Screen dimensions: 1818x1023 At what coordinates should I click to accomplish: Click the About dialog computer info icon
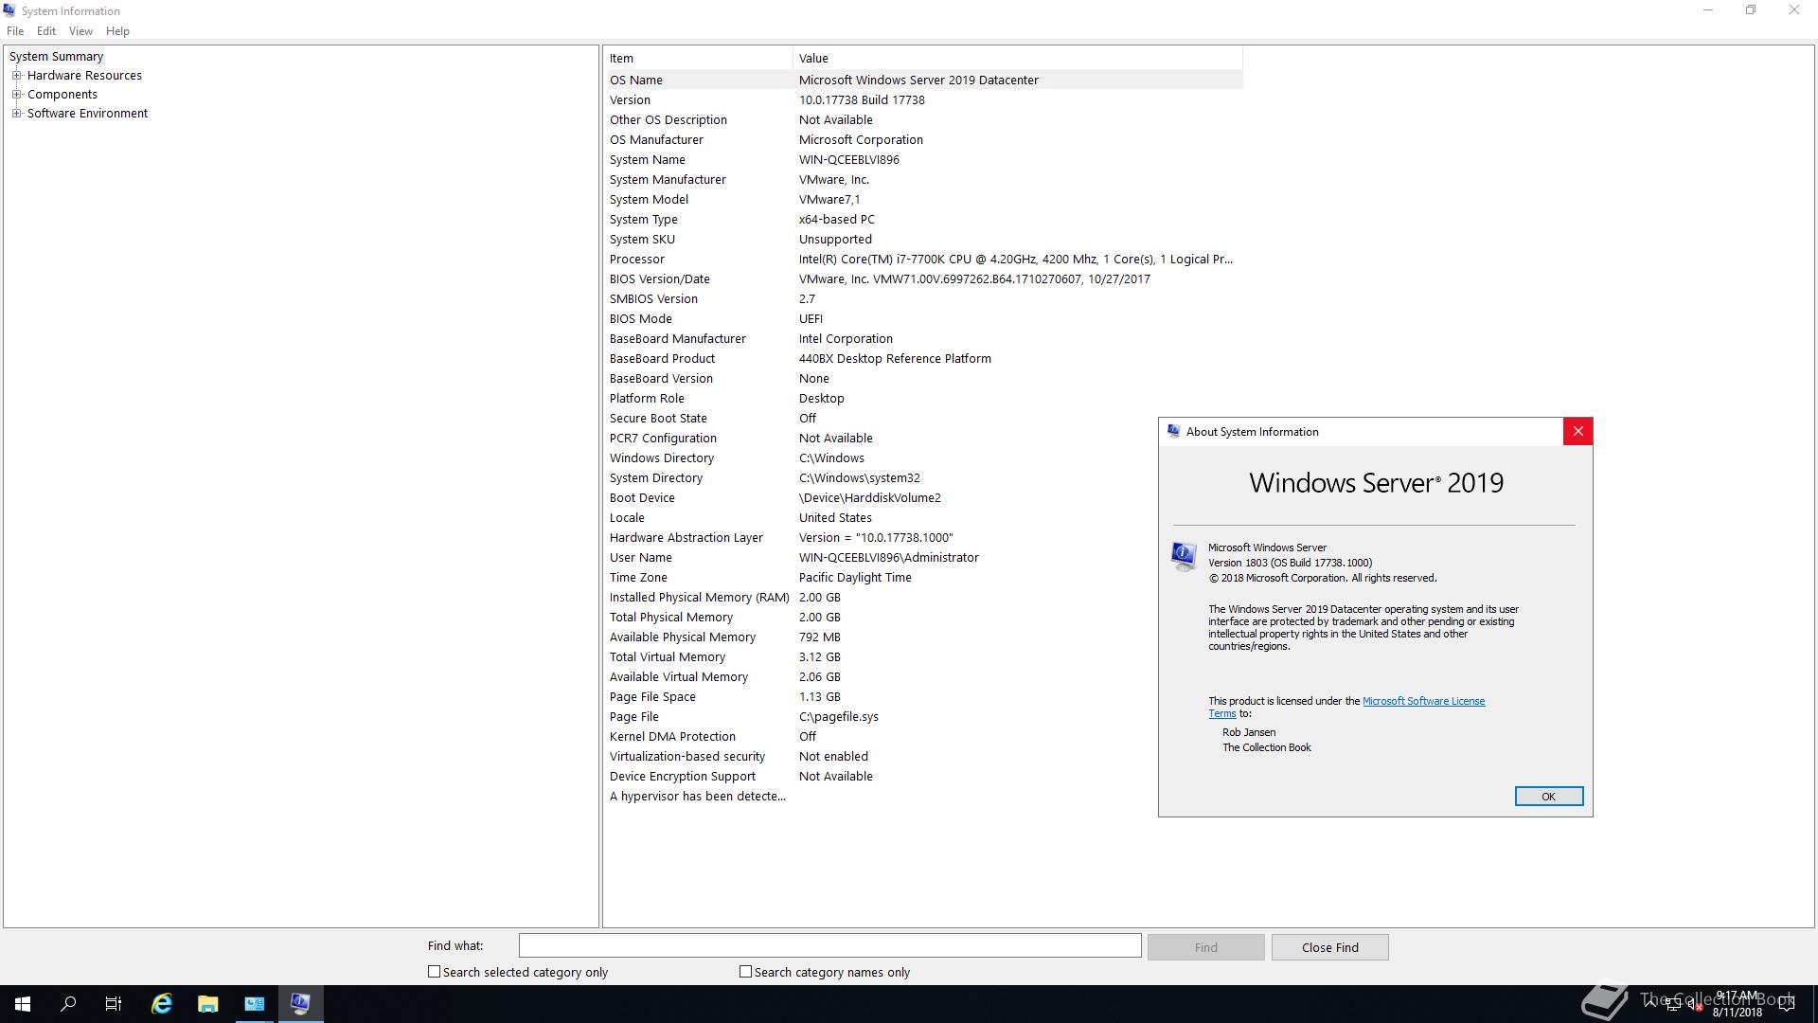(1184, 555)
